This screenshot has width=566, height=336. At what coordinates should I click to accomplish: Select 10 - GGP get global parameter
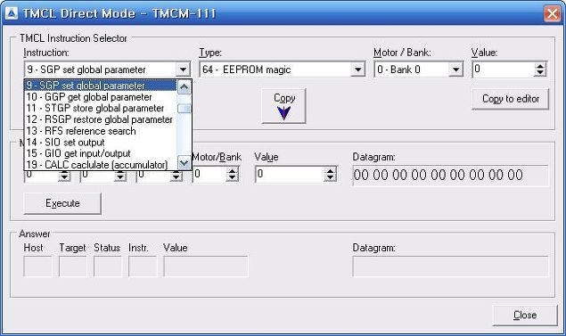(x=101, y=97)
